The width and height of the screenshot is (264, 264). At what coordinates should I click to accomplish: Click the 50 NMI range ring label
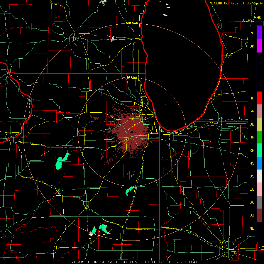132,77
